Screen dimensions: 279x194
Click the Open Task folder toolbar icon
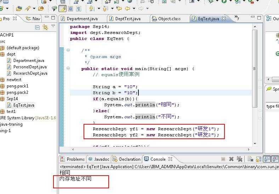(41, 8)
